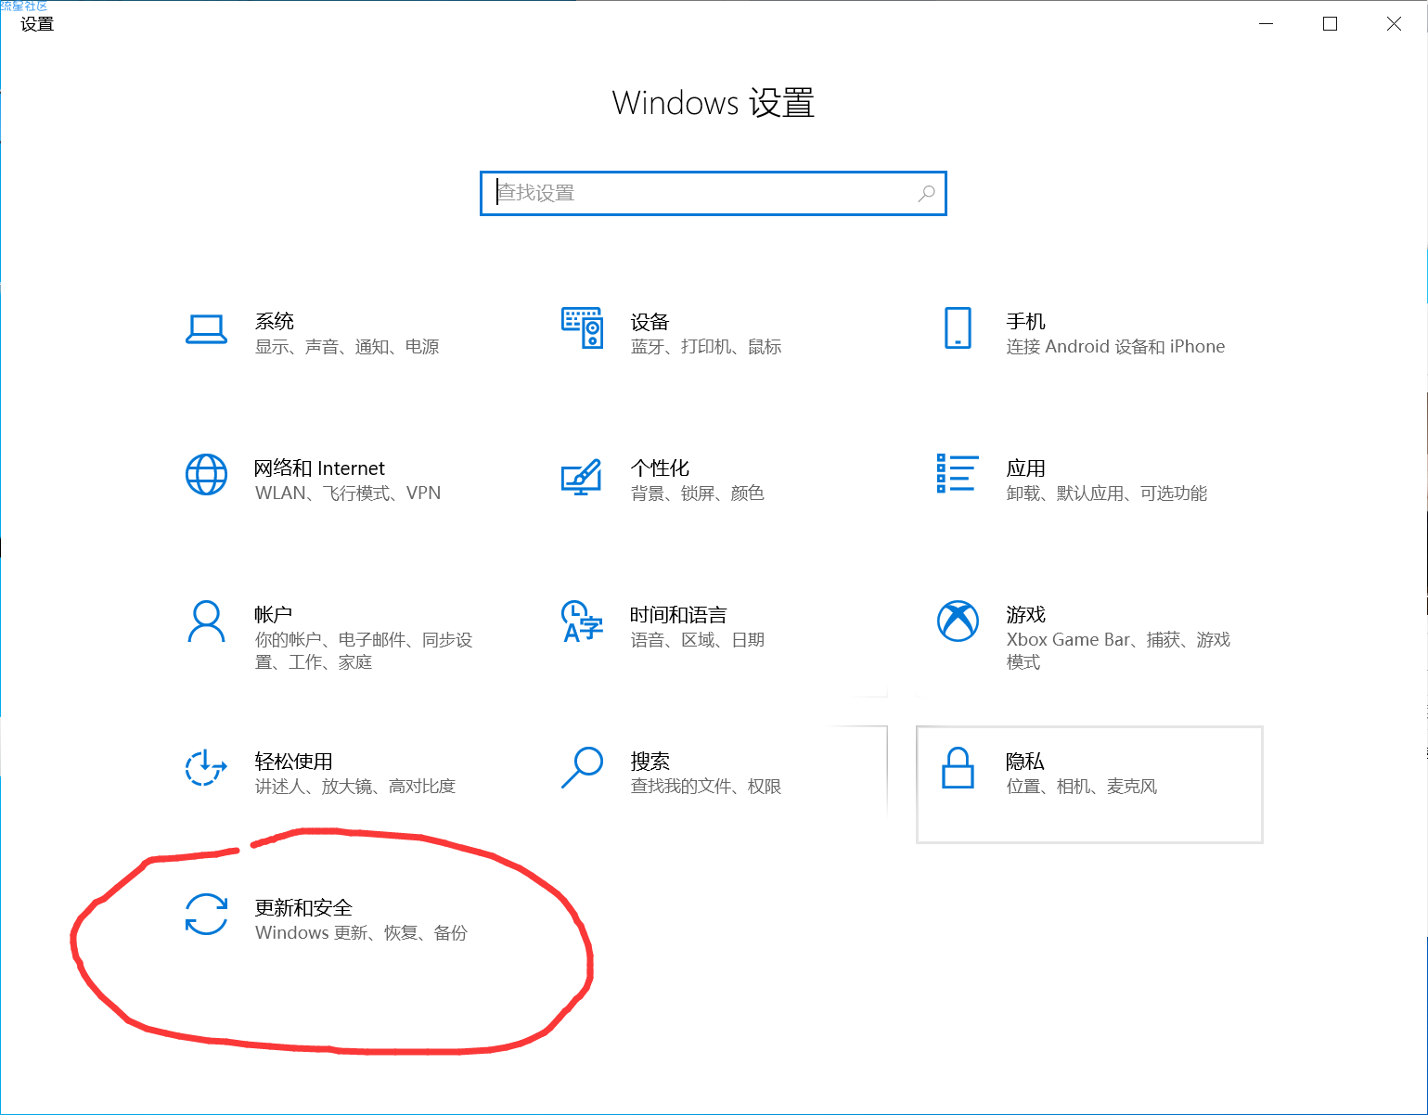
Task: Click text 蓝牙、打印机、鼠标
Action: (x=706, y=347)
